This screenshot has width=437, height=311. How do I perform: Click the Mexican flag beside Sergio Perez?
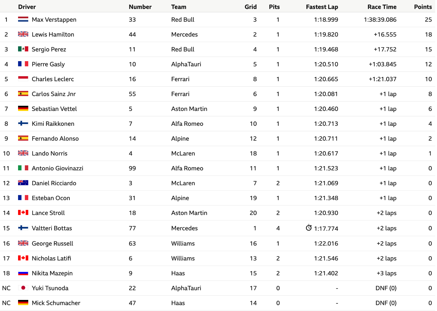point(23,49)
